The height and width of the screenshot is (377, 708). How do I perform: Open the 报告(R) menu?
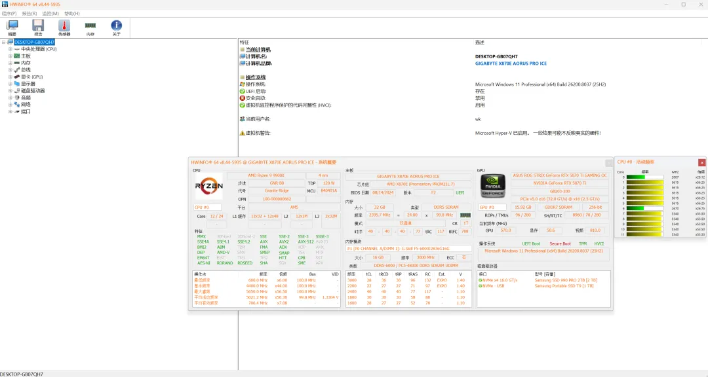tap(29, 14)
